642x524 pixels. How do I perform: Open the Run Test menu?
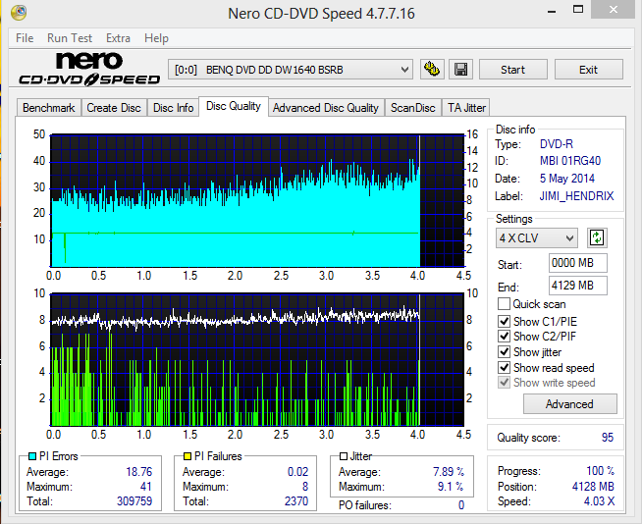70,38
